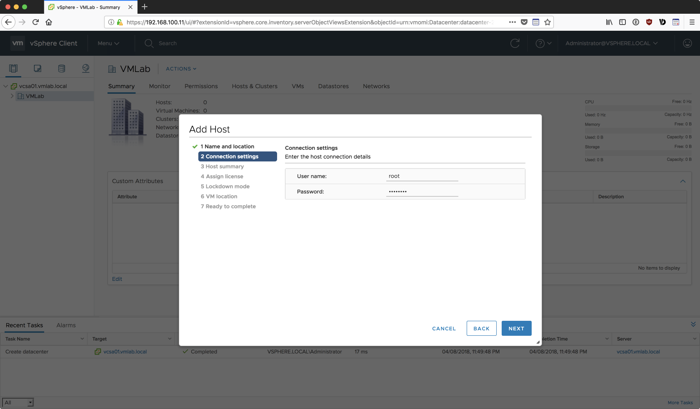Image resolution: width=700 pixels, height=409 pixels.
Task: Open the vSphere Client Menu
Action: (108, 43)
